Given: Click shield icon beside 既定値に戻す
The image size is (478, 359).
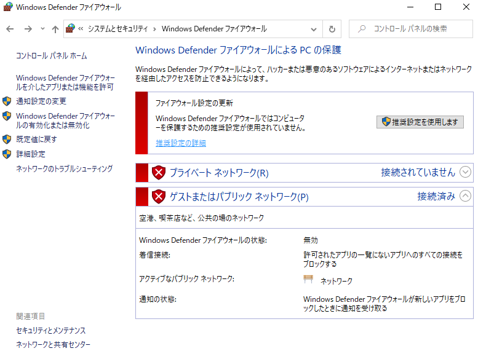Looking at the screenshot, I should [7, 139].
